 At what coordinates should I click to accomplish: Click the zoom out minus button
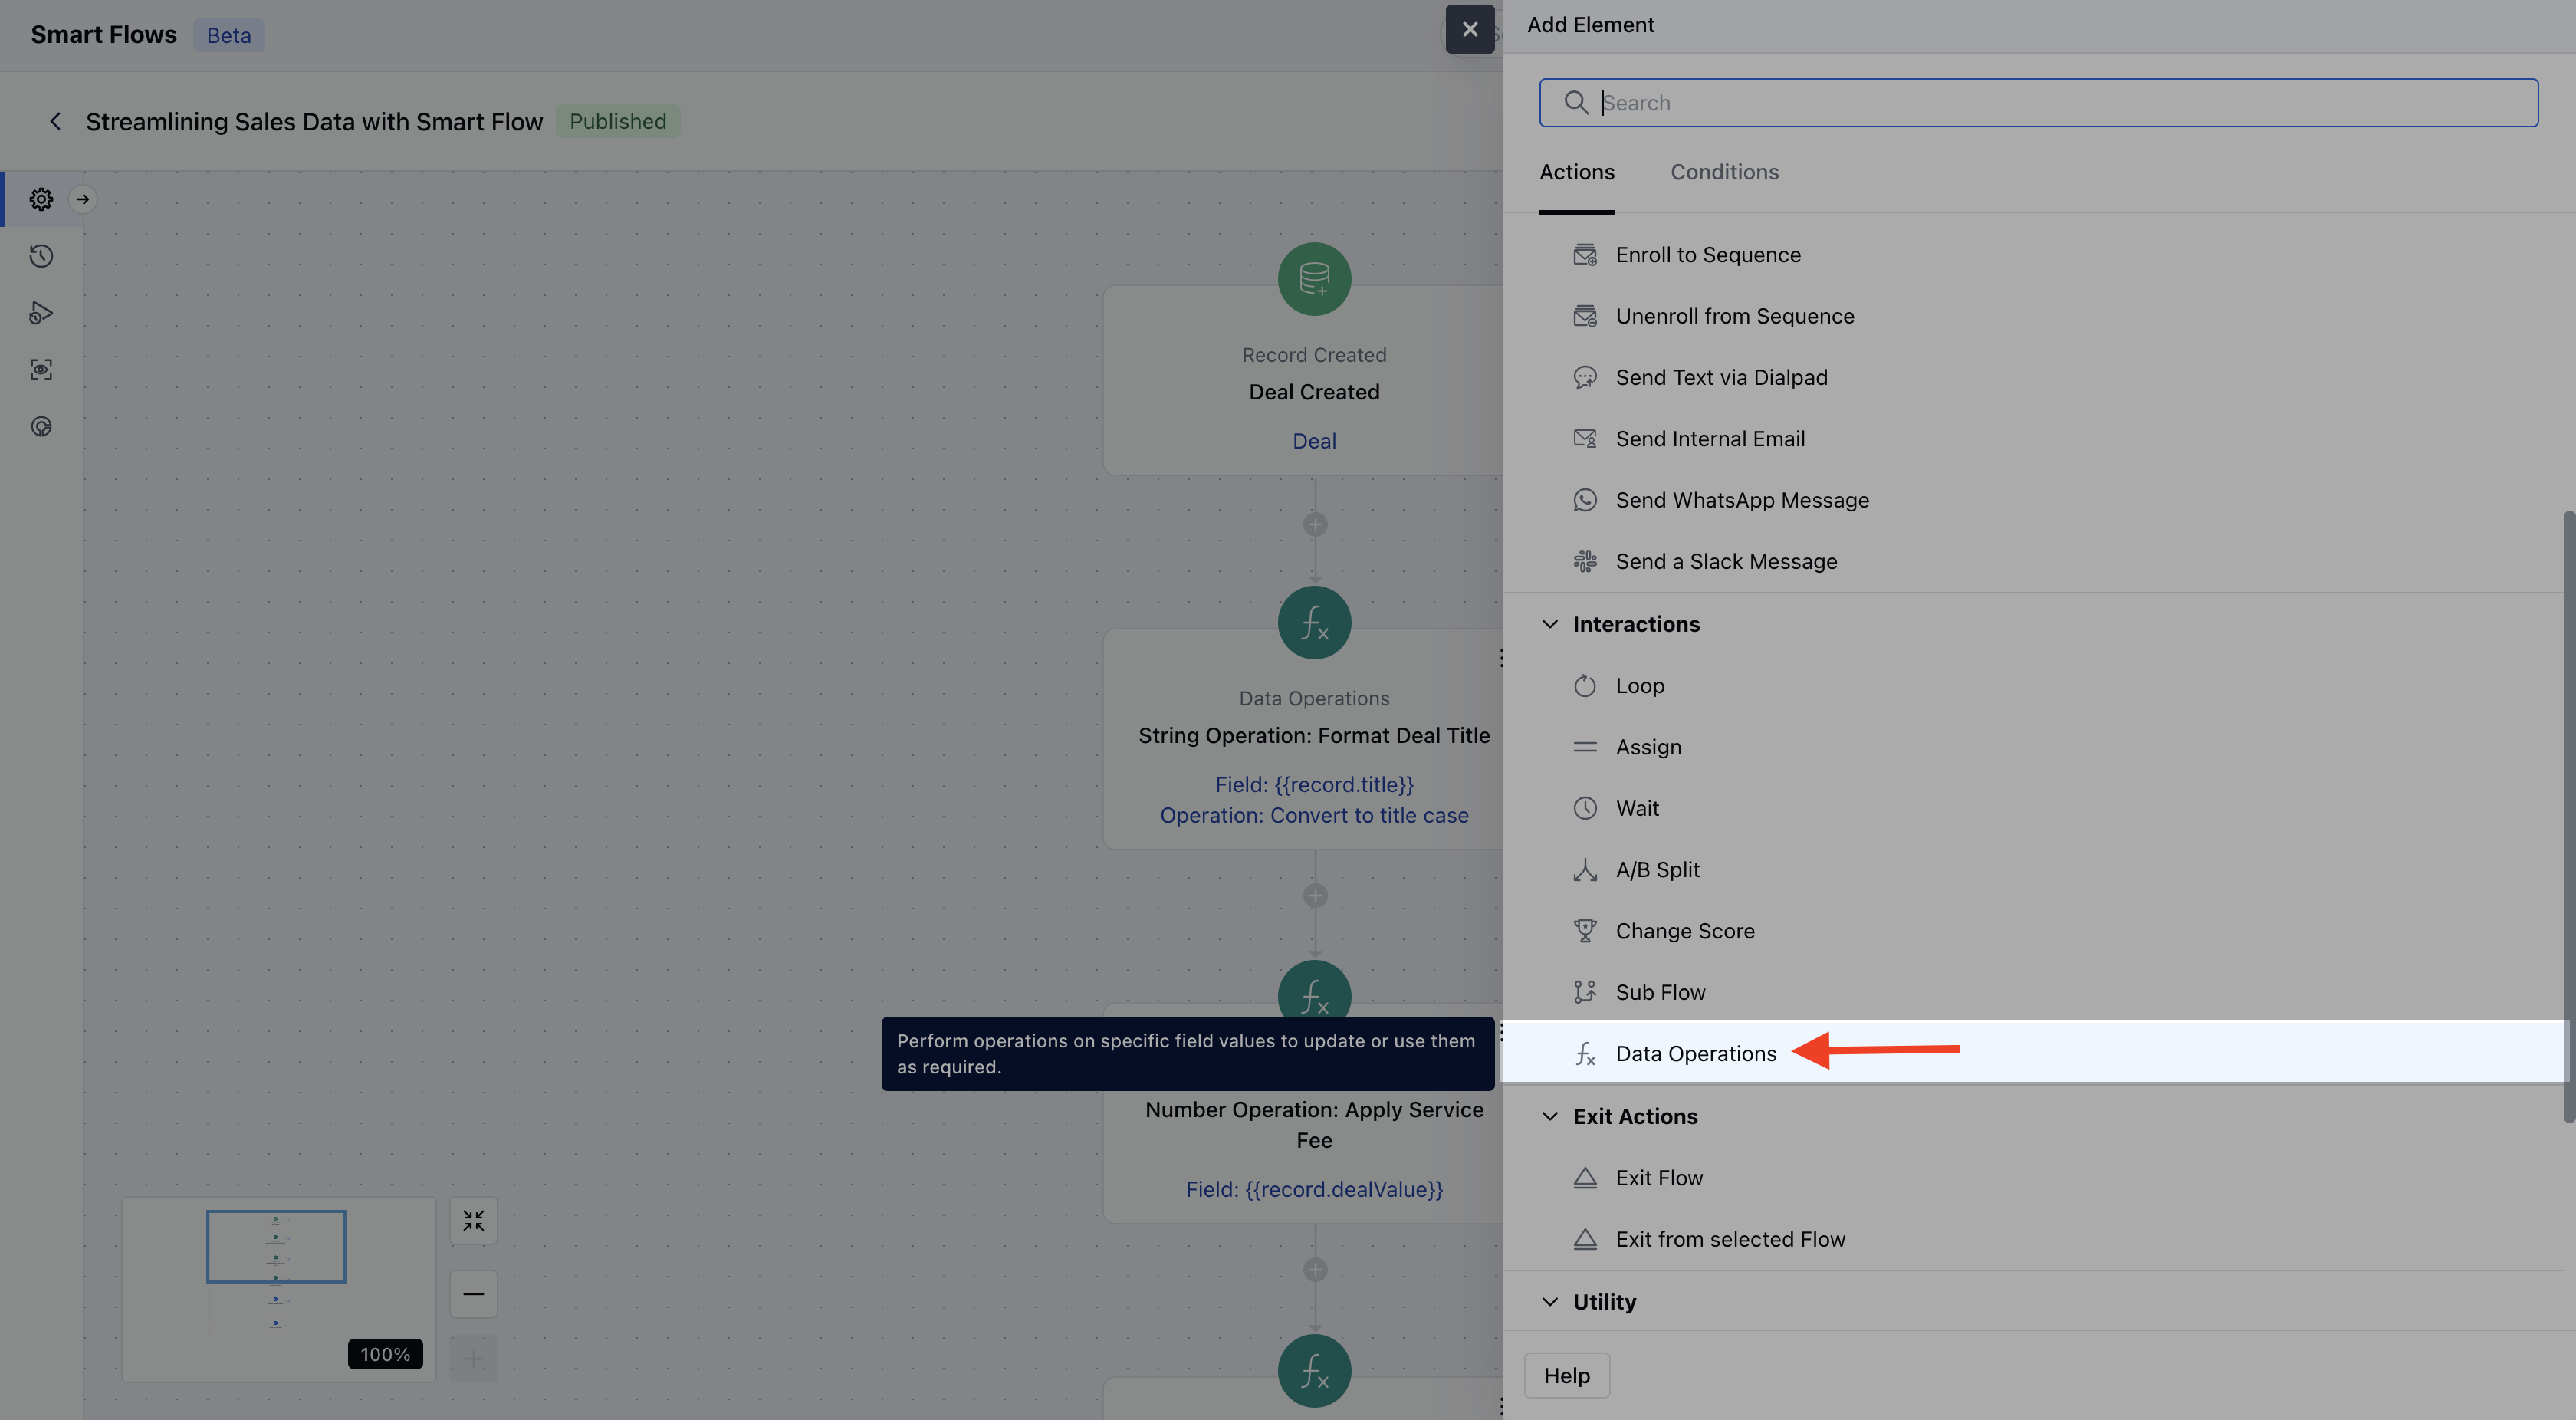tap(473, 1294)
